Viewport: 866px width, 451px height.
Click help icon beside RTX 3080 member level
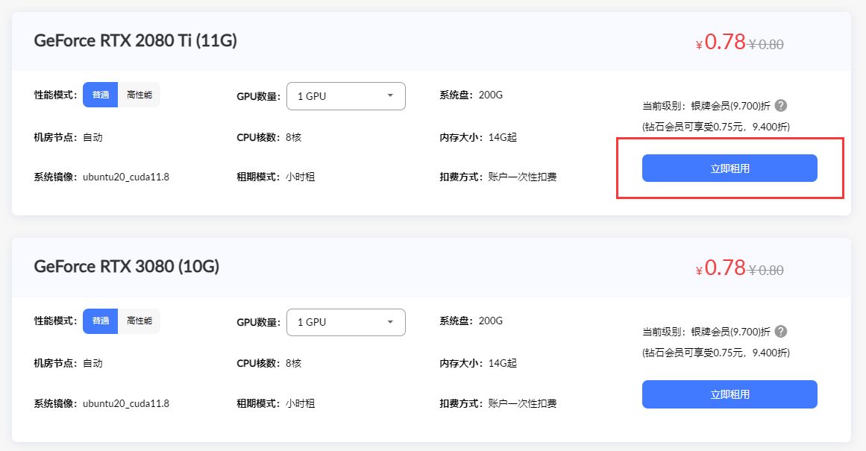click(x=780, y=331)
